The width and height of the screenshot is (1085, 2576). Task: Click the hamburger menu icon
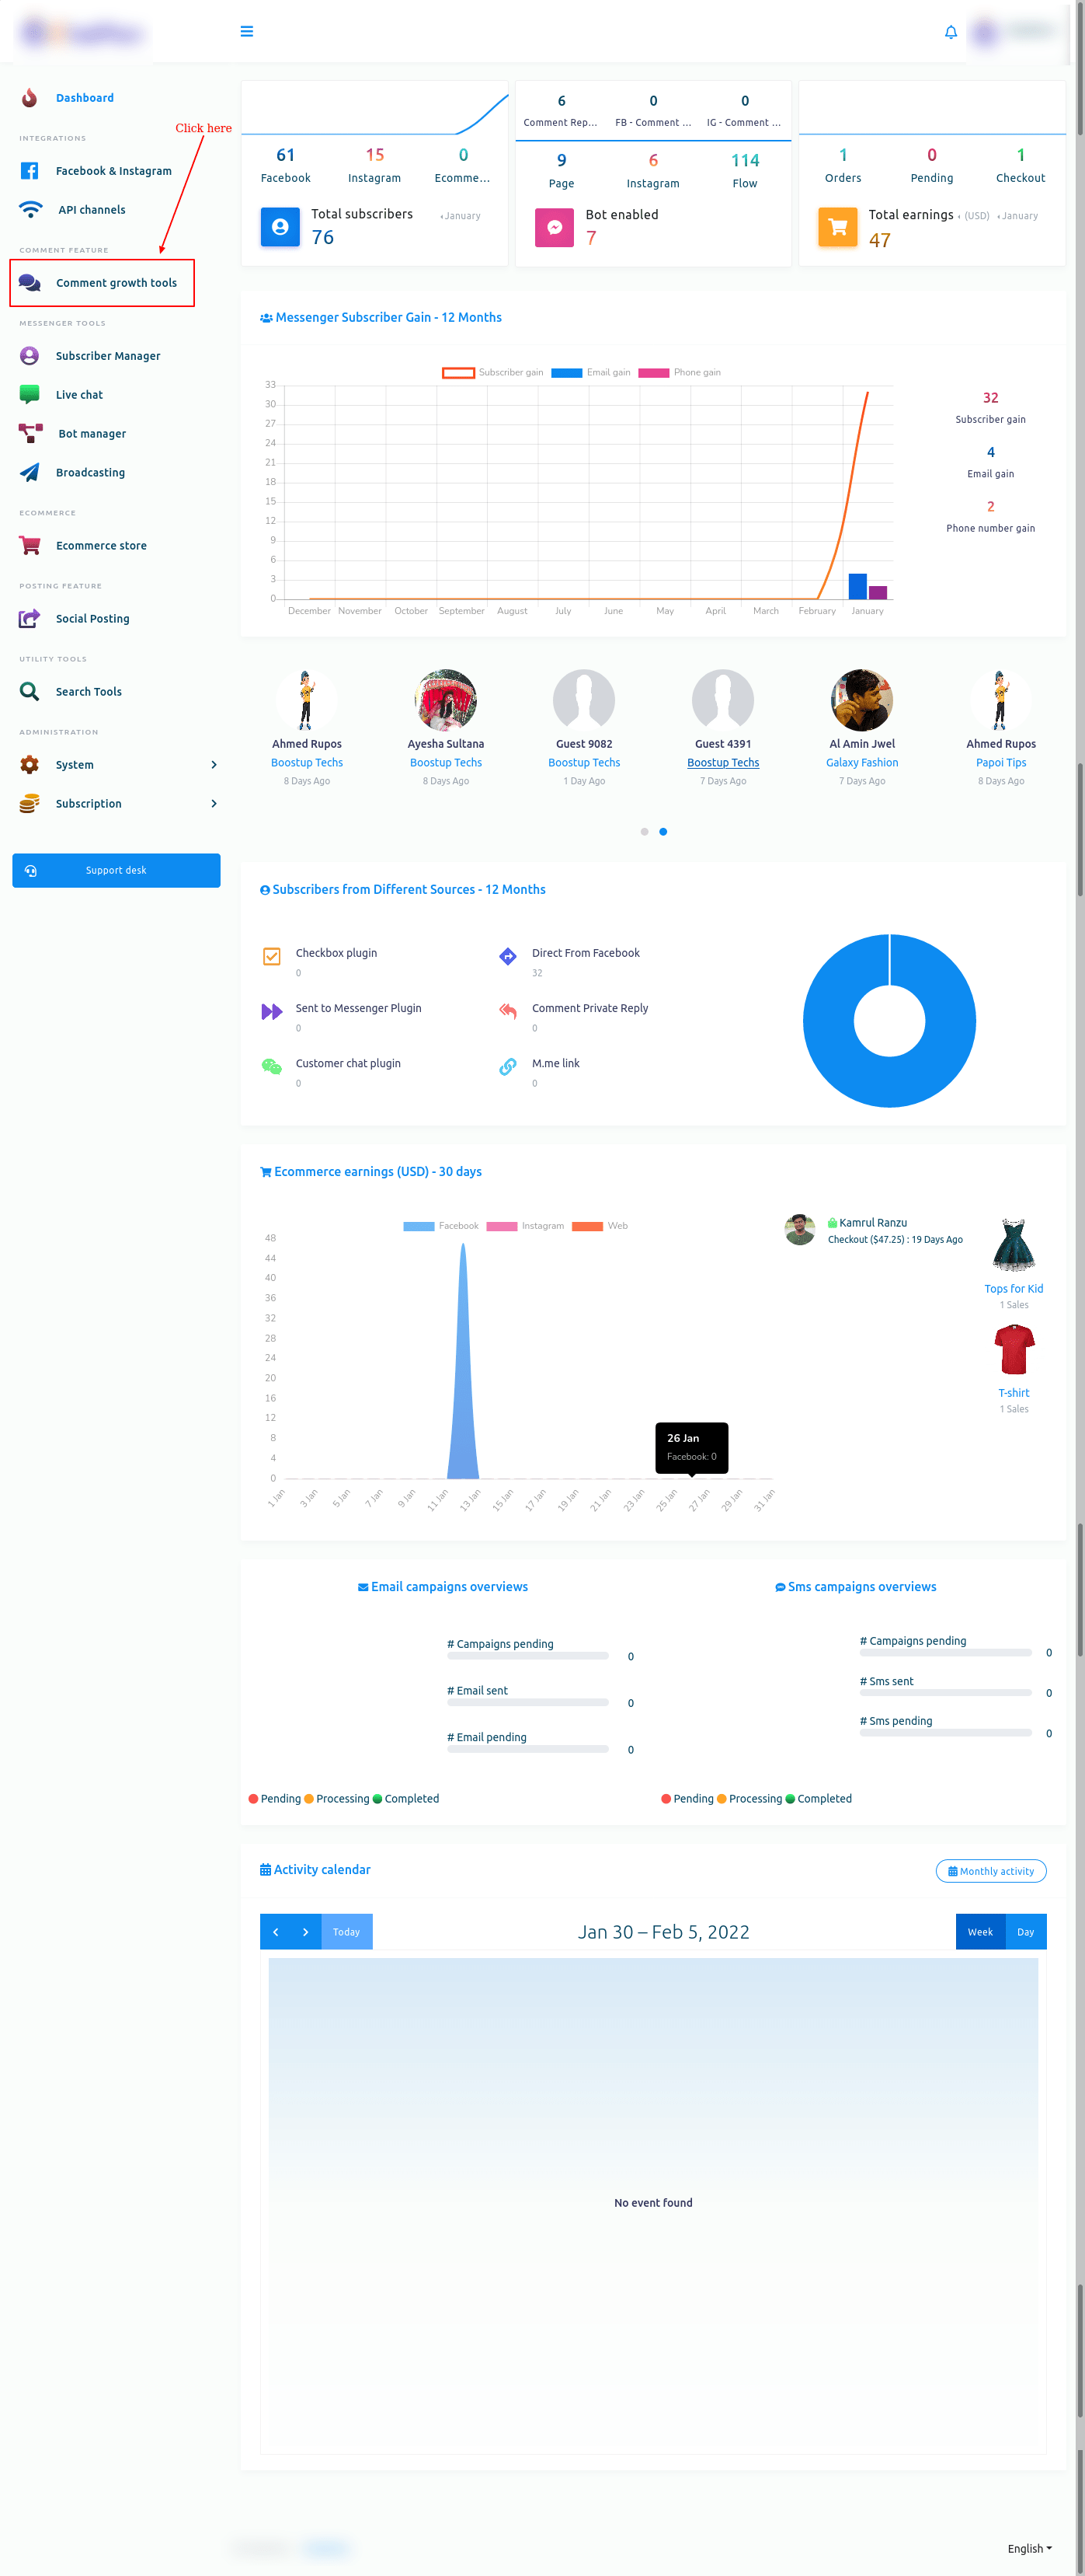[247, 32]
